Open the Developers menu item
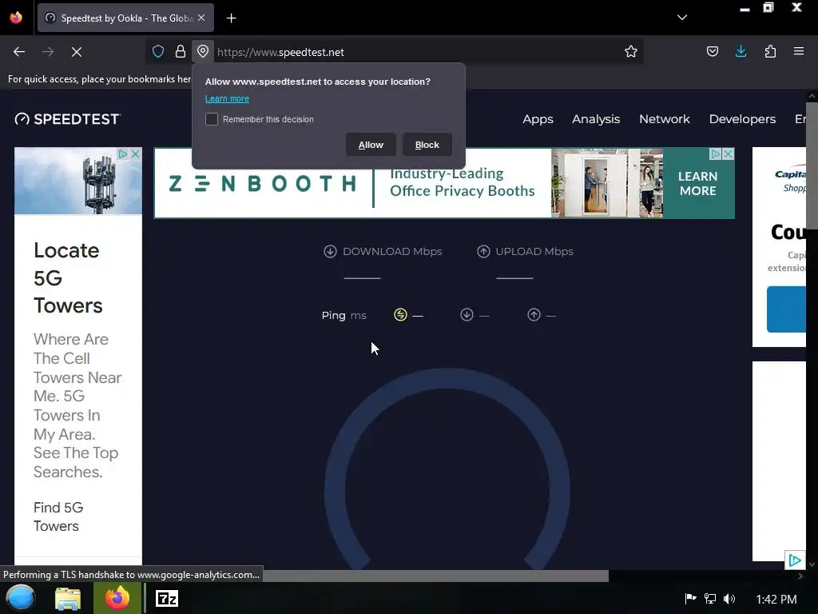The height and width of the screenshot is (614, 818). point(742,119)
